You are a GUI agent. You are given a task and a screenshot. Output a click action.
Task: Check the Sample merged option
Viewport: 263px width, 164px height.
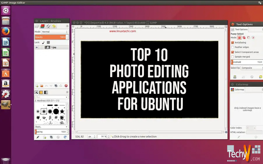click(233, 57)
